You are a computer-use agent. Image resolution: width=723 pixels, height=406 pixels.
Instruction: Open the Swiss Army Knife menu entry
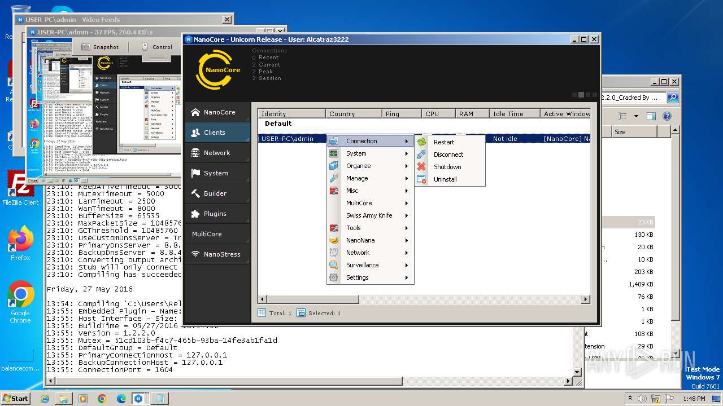click(370, 215)
